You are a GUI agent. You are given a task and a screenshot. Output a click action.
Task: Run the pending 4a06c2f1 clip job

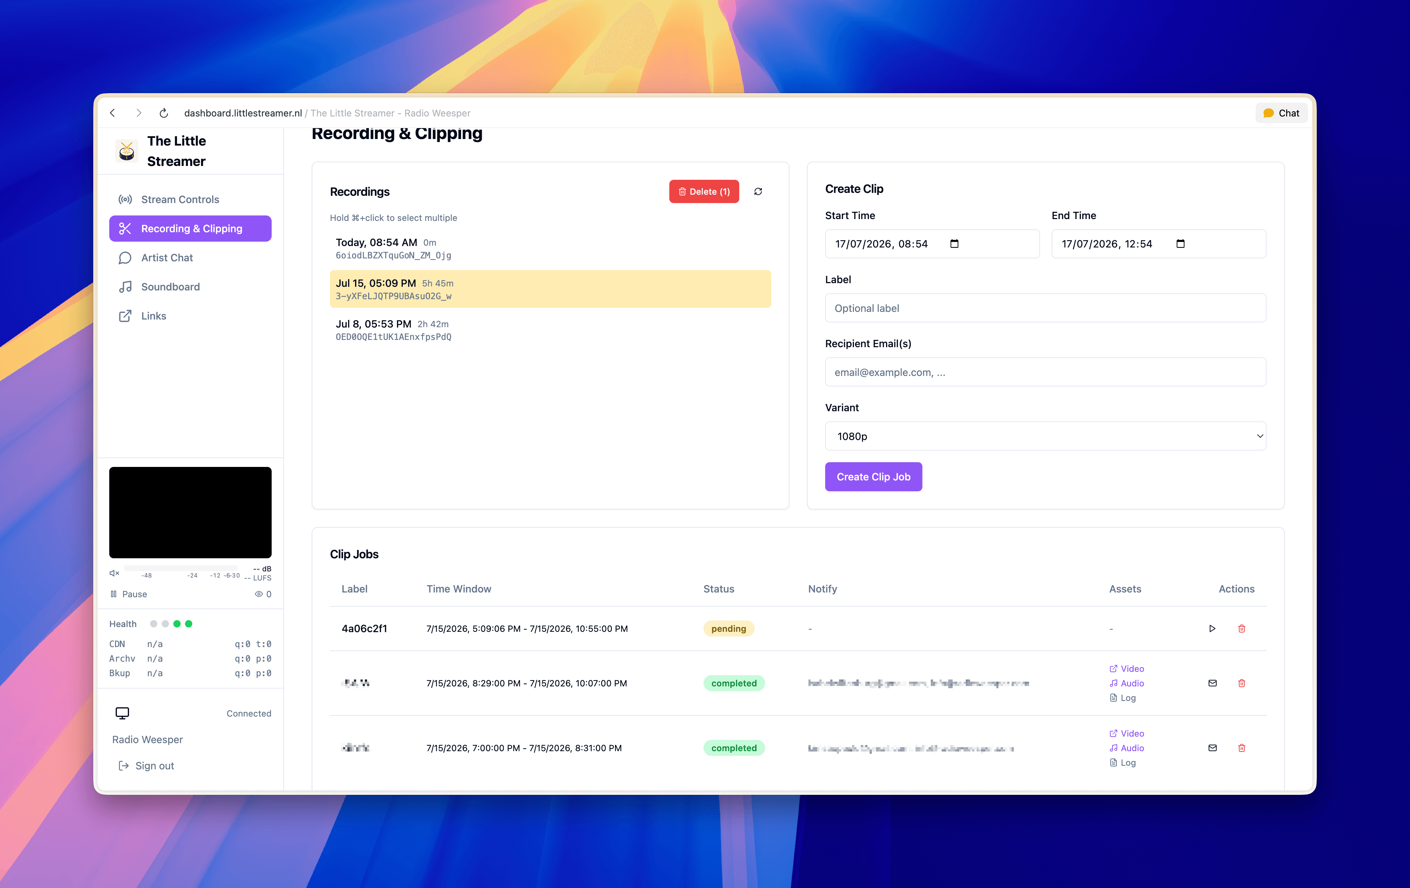[x=1212, y=629]
